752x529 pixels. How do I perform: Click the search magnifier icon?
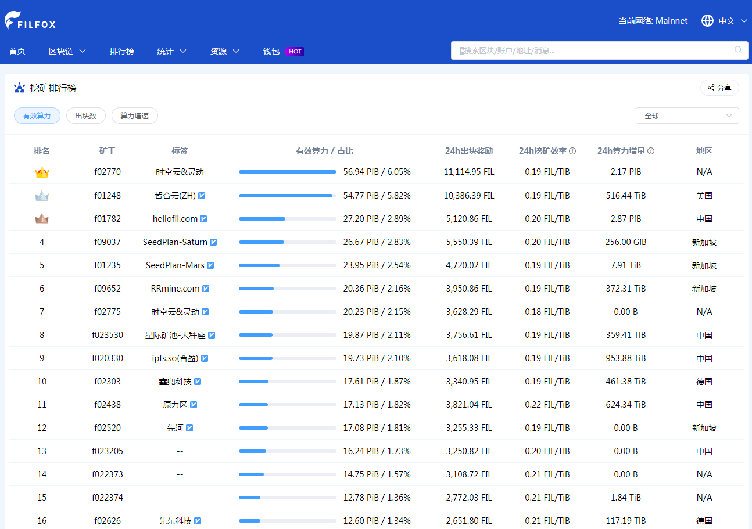[x=738, y=50]
